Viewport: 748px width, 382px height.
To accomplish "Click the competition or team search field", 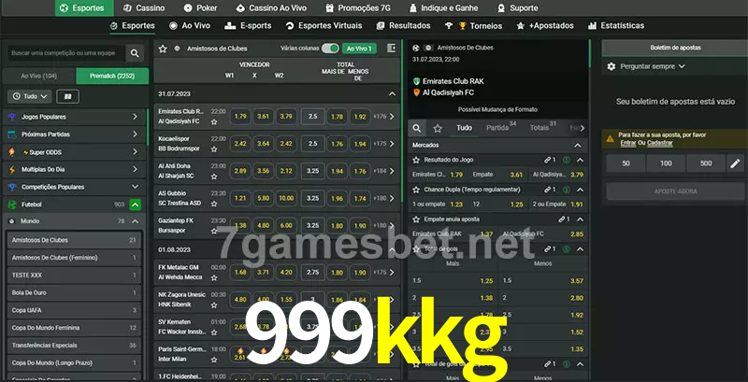I will click(x=65, y=54).
